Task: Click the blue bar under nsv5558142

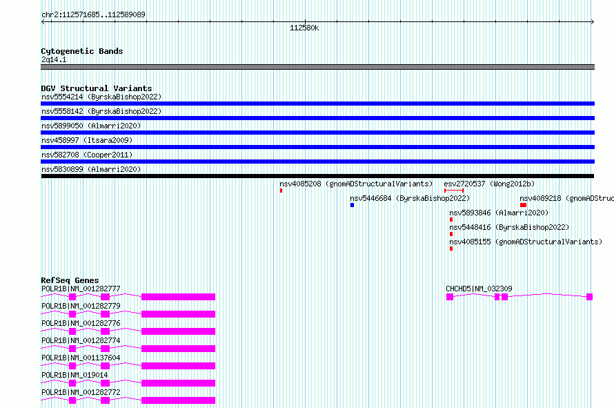Action: coord(317,118)
